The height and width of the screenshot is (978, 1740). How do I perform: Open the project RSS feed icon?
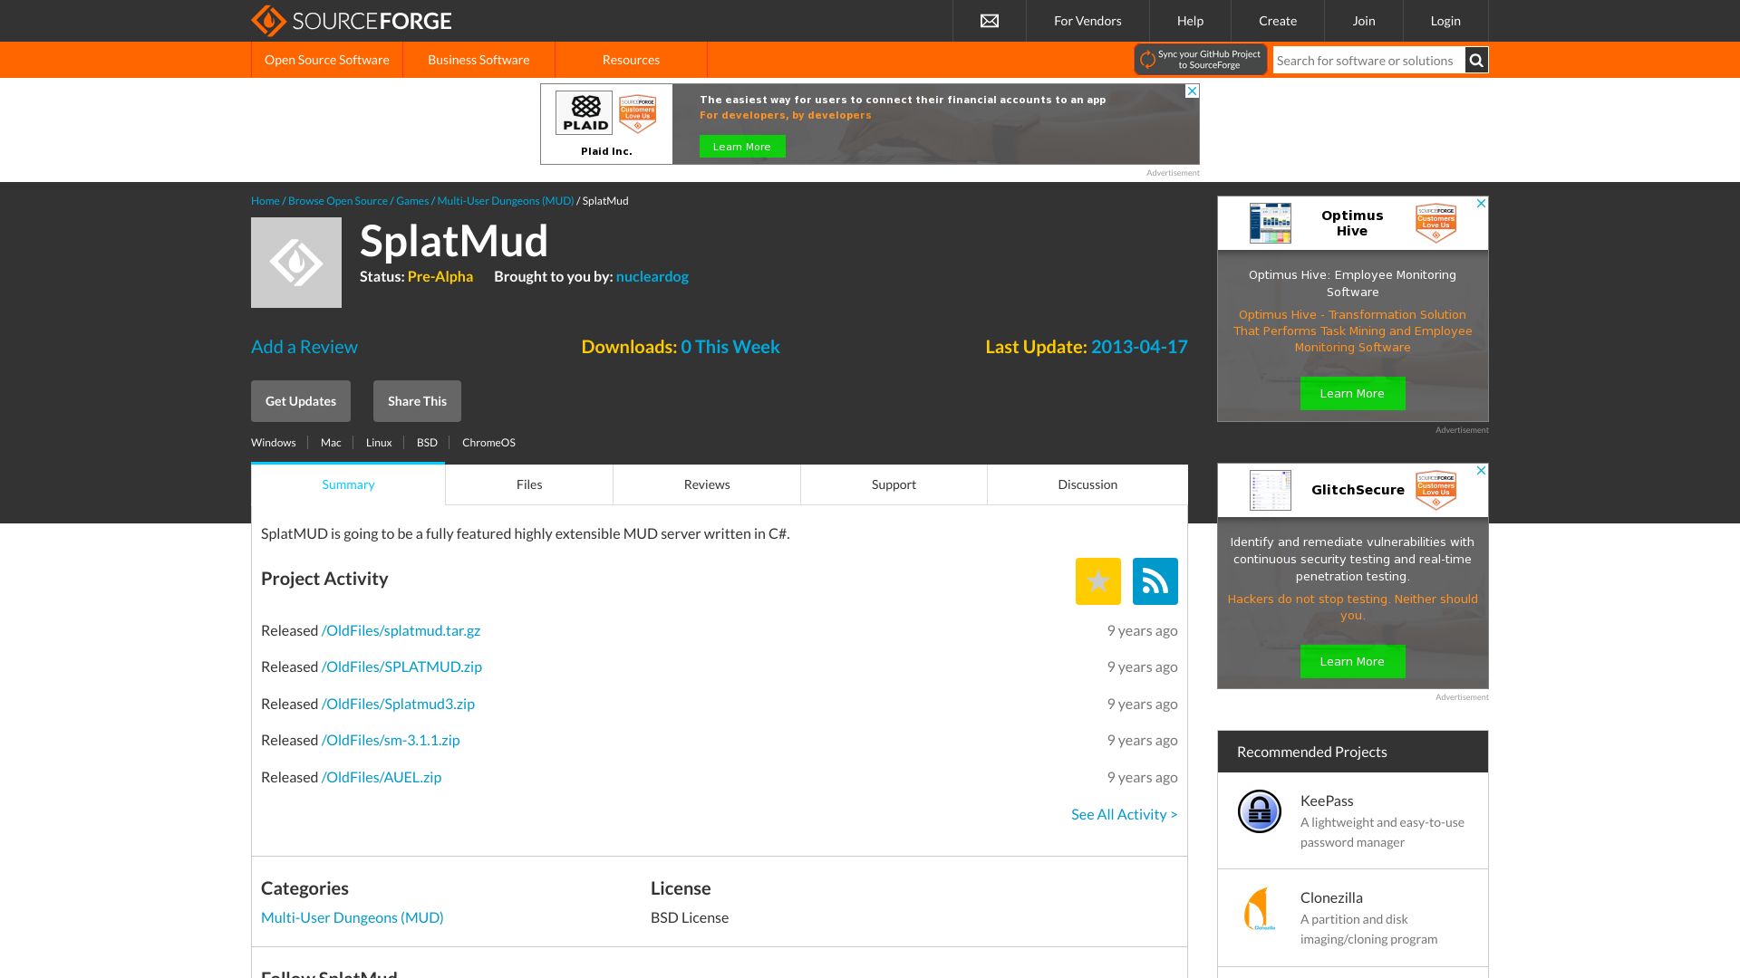[1155, 581]
